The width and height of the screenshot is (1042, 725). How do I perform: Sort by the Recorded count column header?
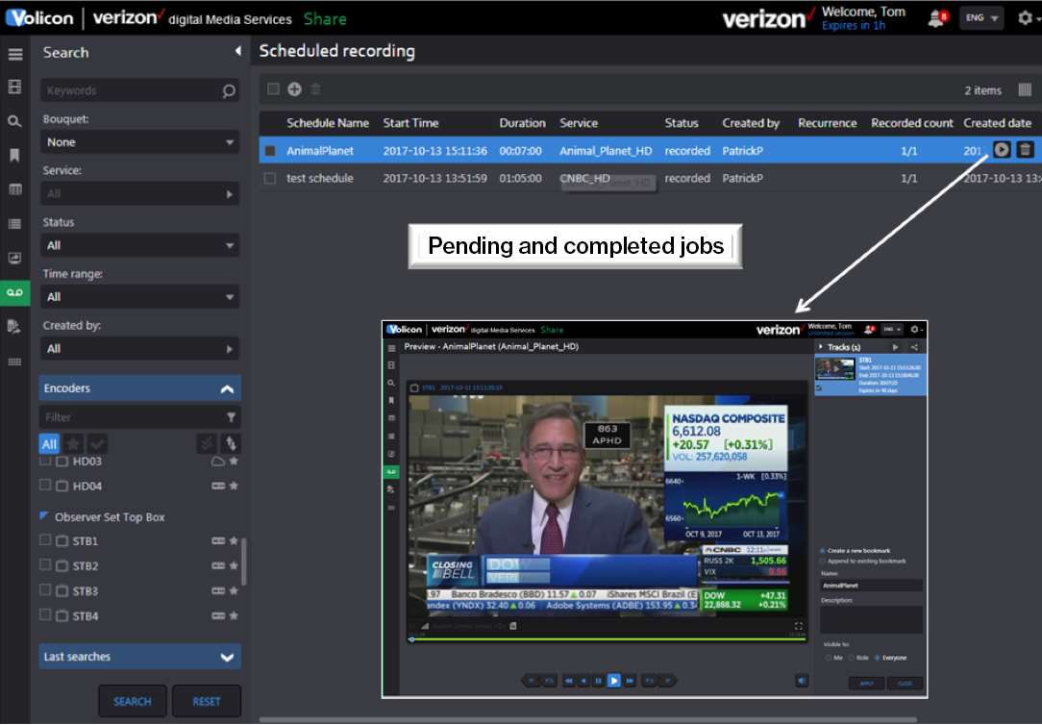click(x=911, y=123)
